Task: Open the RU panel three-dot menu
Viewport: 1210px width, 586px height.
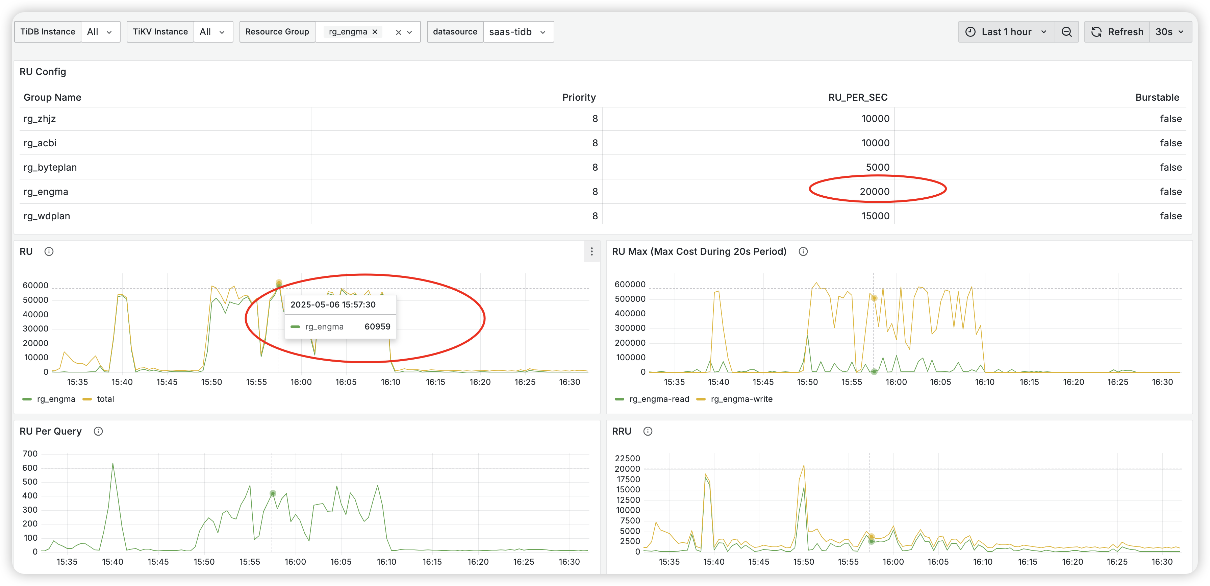Action: pyautogui.click(x=591, y=251)
